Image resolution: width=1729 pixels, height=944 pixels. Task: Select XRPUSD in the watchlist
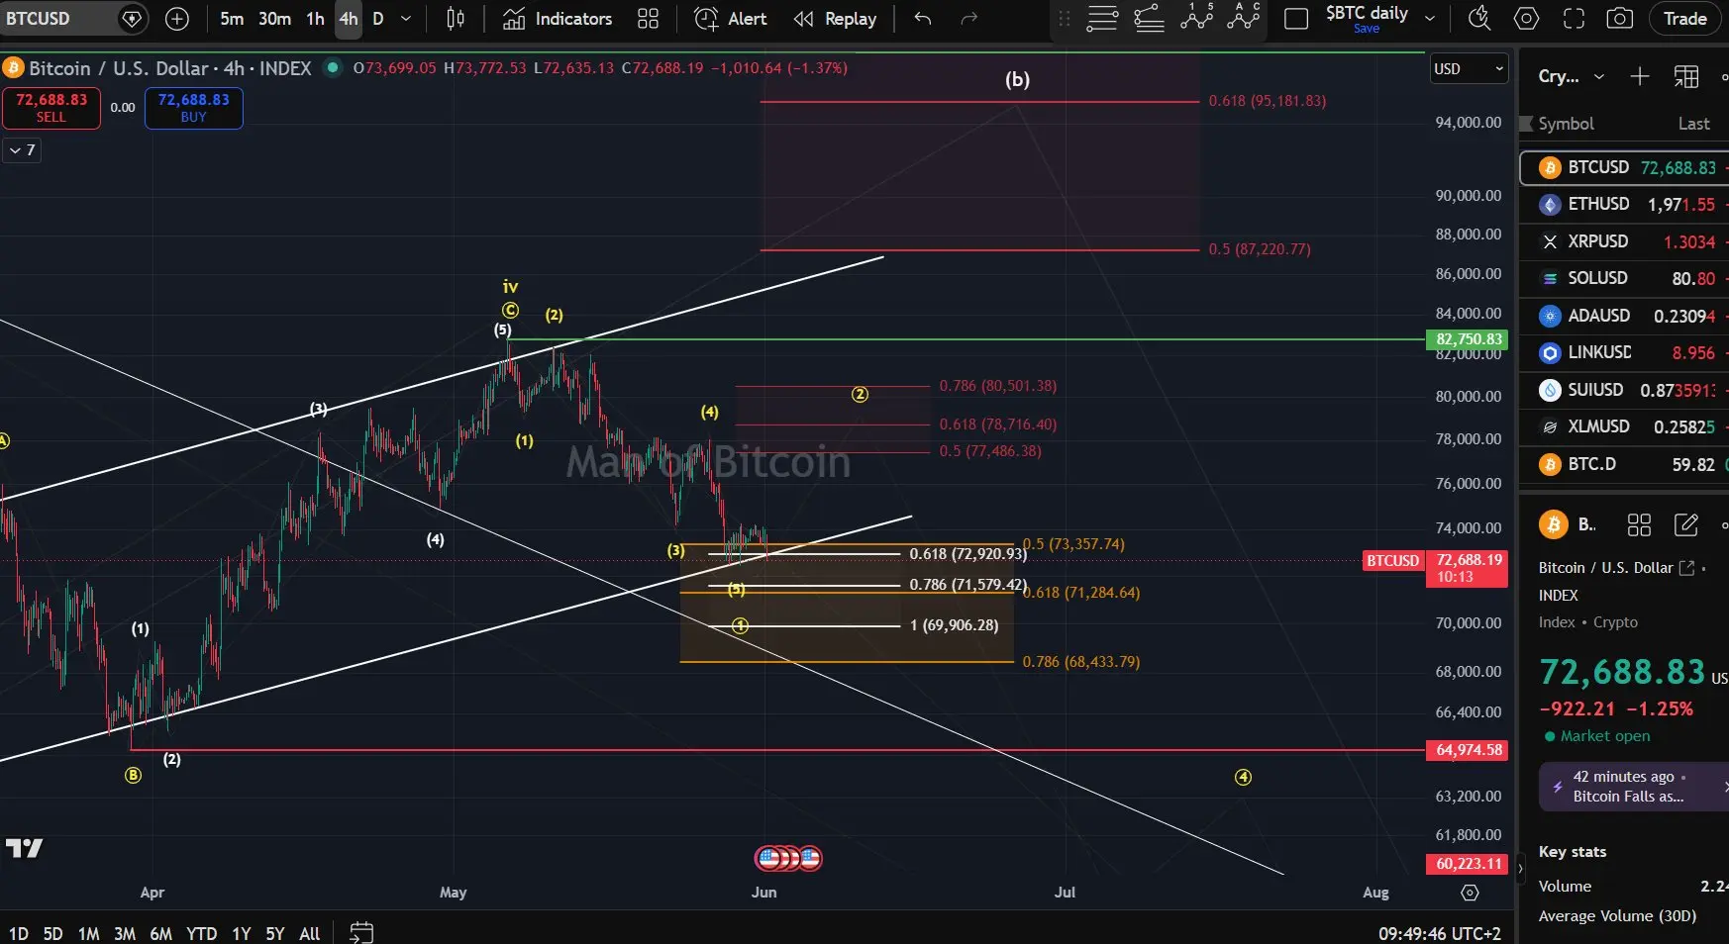coord(1624,241)
